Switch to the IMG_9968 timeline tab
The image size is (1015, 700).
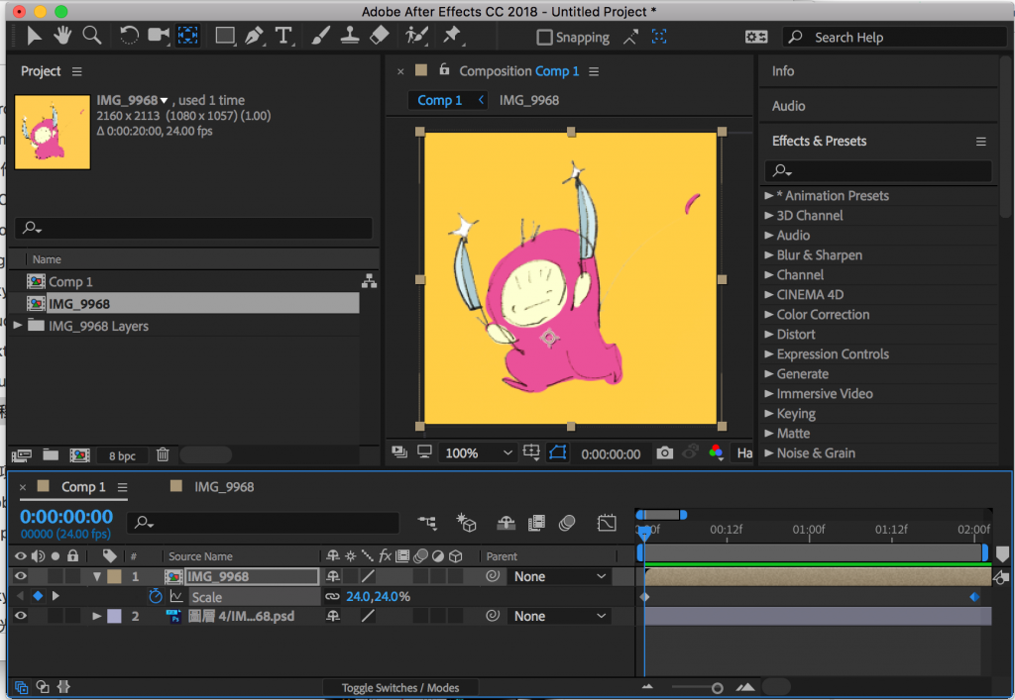point(224,486)
